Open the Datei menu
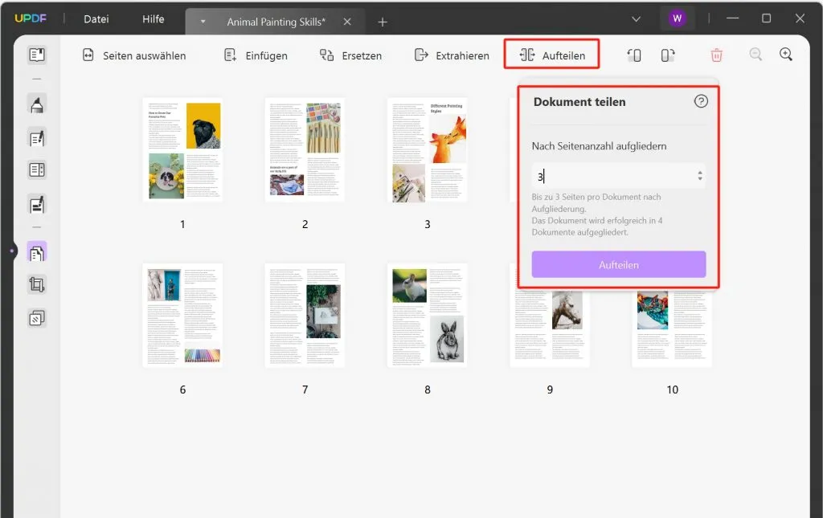The height and width of the screenshot is (518, 823). click(x=96, y=19)
